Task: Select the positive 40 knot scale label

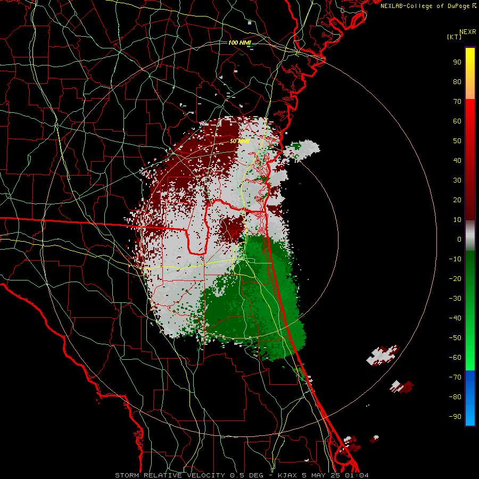Action: (x=457, y=160)
